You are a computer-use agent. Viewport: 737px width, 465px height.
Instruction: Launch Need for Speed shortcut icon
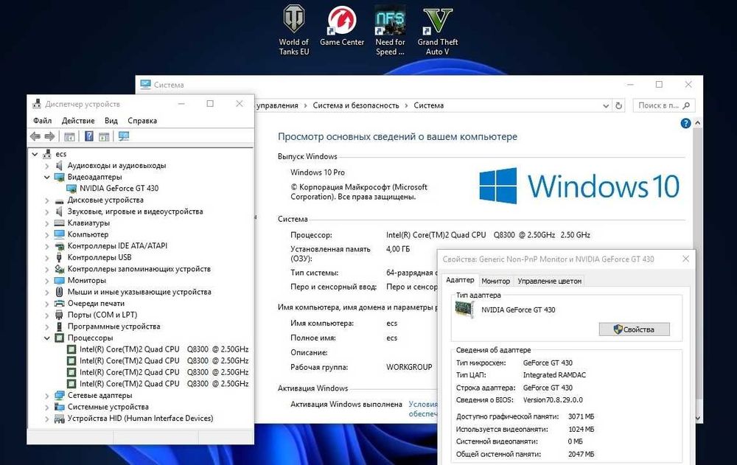pyautogui.click(x=390, y=30)
